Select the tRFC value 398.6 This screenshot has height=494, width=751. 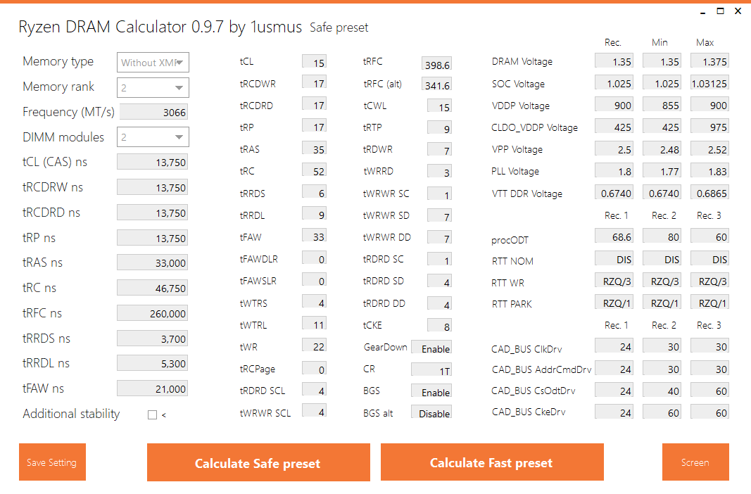(x=436, y=63)
